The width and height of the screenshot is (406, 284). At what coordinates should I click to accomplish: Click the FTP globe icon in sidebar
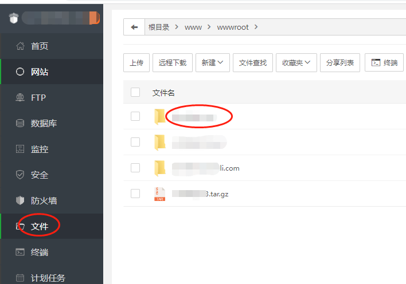(20, 97)
